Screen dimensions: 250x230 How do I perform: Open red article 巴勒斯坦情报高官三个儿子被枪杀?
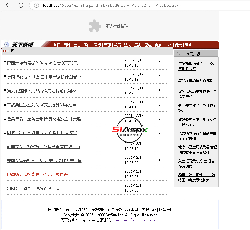(37, 174)
